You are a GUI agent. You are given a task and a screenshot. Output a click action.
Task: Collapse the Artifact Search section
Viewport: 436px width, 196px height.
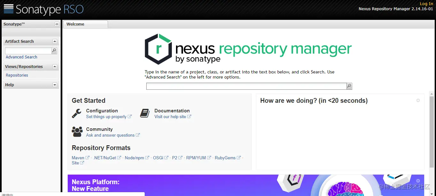[x=55, y=41]
